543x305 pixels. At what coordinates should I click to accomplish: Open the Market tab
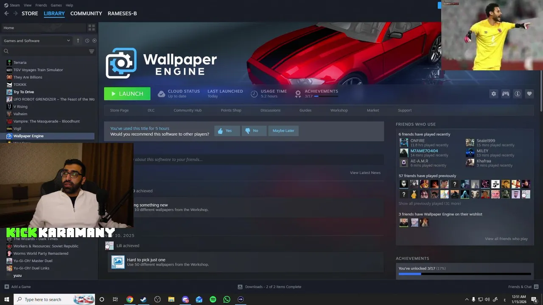[373, 110]
